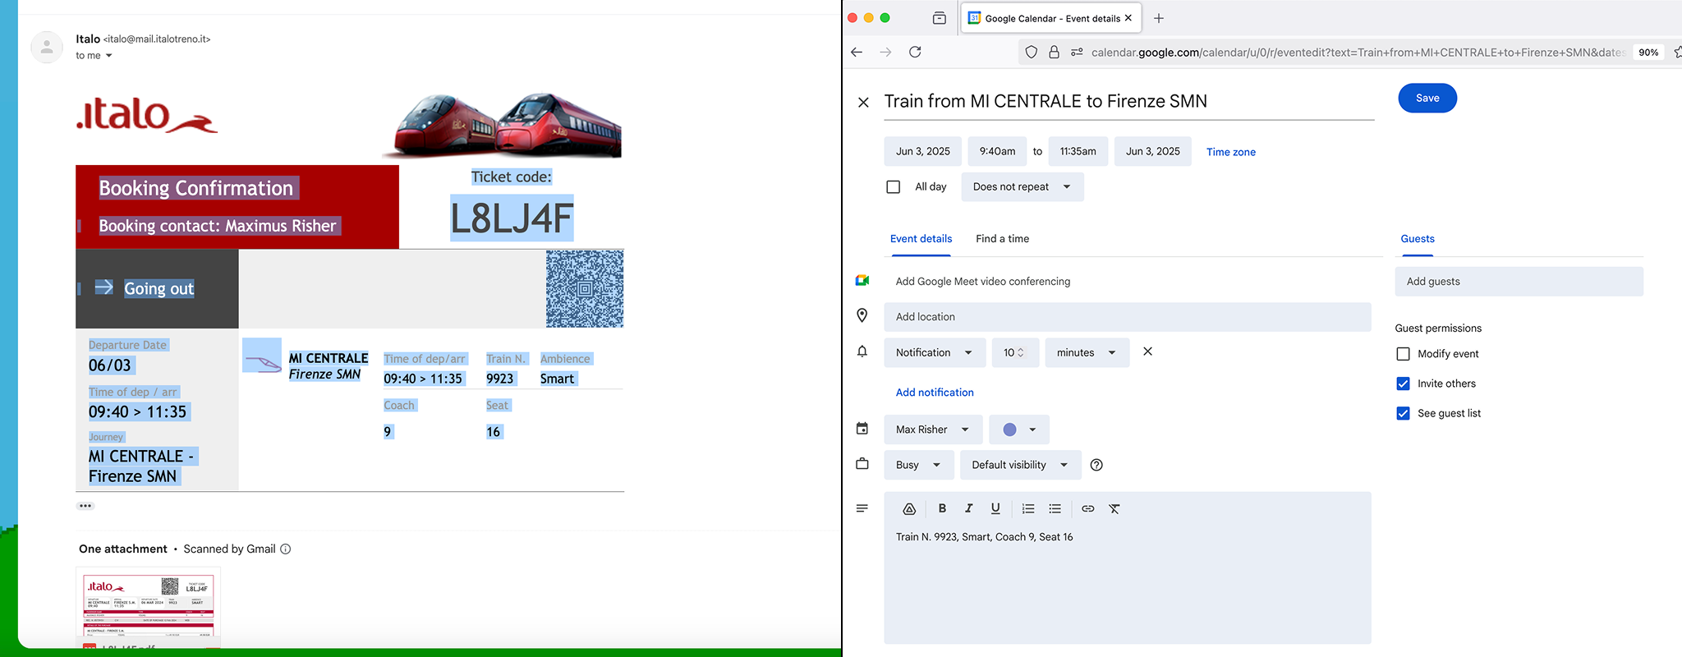Check Modify event guest permission
The width and height of the screenshot is (1682, 657).
[1403, 354]
